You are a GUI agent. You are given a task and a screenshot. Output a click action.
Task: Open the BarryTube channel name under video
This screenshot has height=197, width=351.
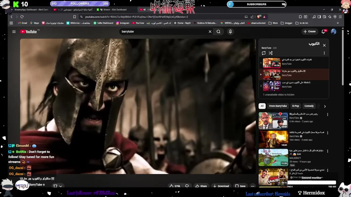pyautogui.click(x=36, y=185)
